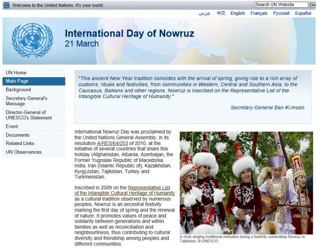317x248 pixels.
Task: Click the United Nations emblem in banner
Action: tap(32, 40)
